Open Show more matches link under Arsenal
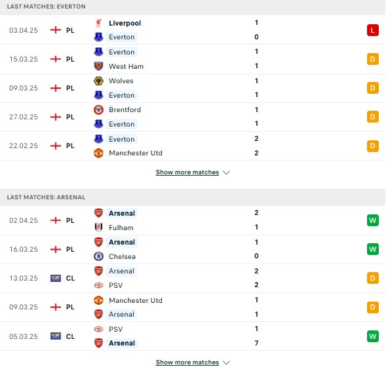The width and height of the screenshot is (388, 375). 187,363
